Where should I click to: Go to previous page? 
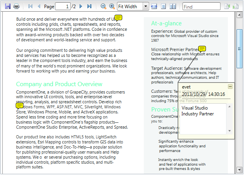click(x=39, y=6)
